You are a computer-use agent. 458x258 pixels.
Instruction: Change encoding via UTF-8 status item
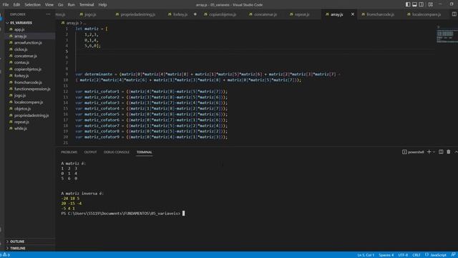[x=403, y=255]
